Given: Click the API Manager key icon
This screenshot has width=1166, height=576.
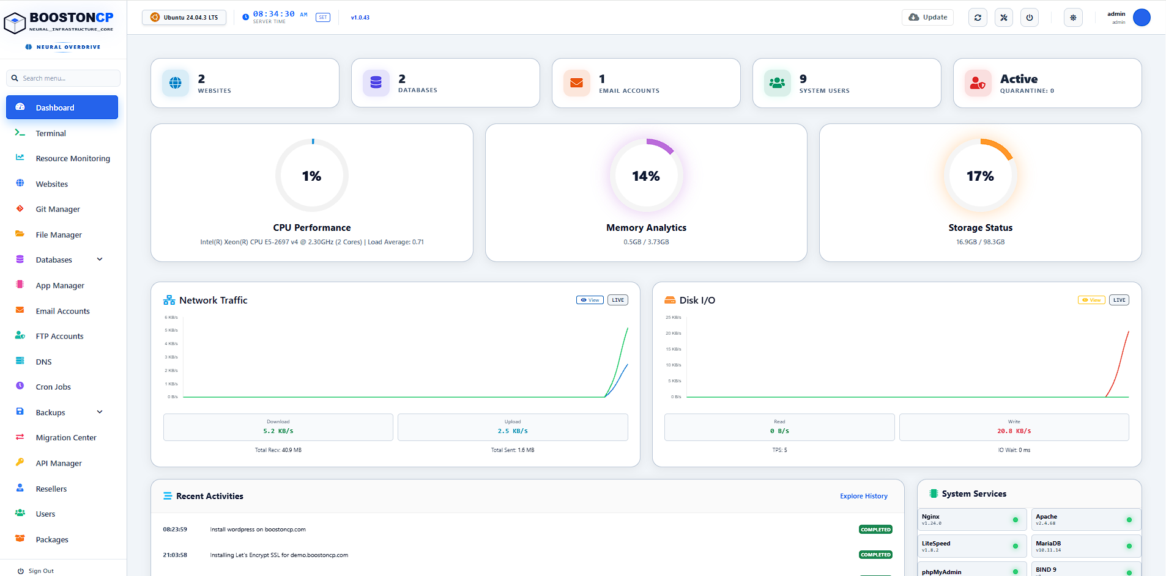Looking at the screenshot, I should [x=20, y=462].
